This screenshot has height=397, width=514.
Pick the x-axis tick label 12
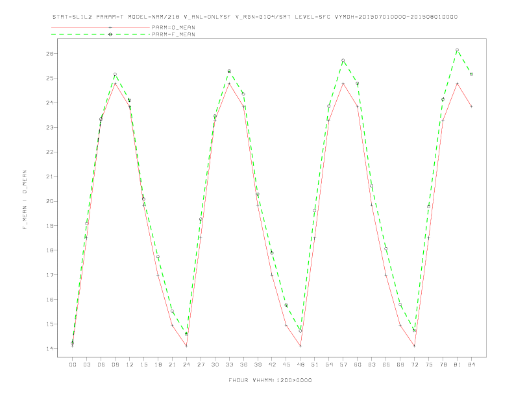tap(130, 365)
